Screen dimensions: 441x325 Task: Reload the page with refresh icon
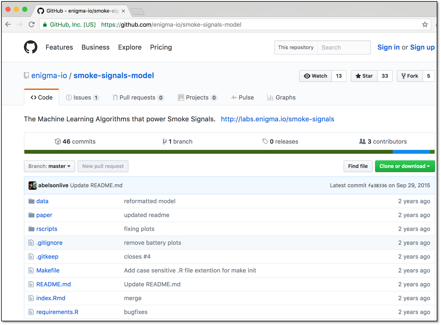[x=31, y=25]
